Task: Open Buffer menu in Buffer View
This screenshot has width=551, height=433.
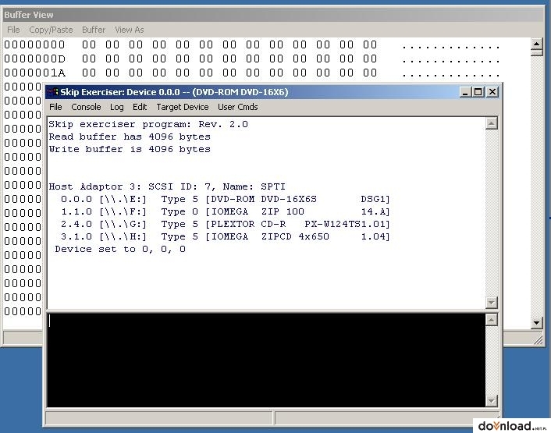Action: 94,30
